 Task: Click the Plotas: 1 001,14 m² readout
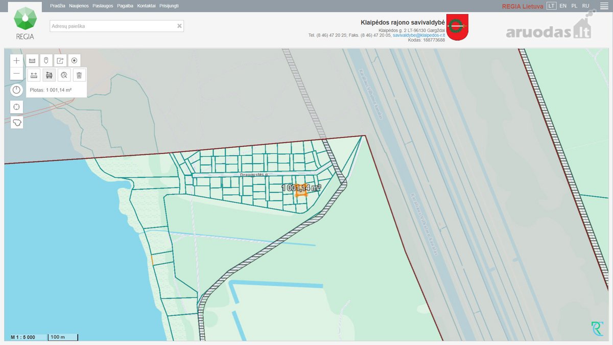(x=51, y=90)
